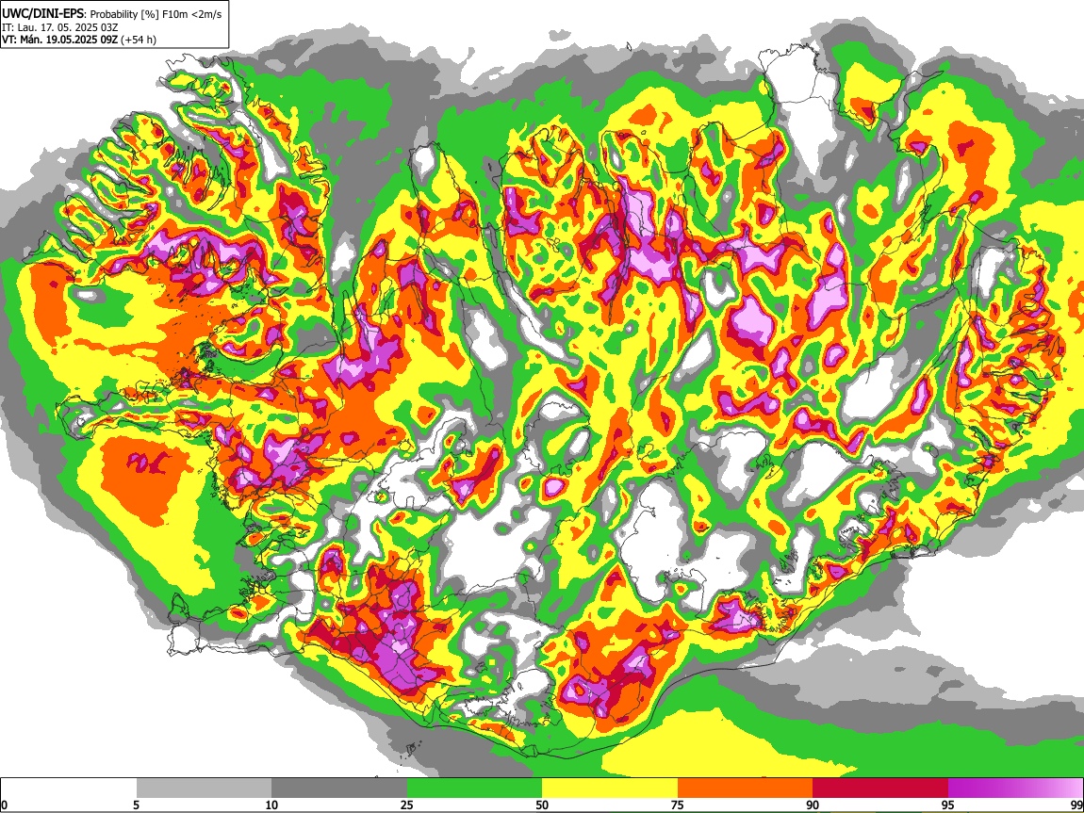The height and width of the screenshot is (813, 1084).
Task: Click the 'UWC/DINI-EPS' title text
Action: [44, 14]
